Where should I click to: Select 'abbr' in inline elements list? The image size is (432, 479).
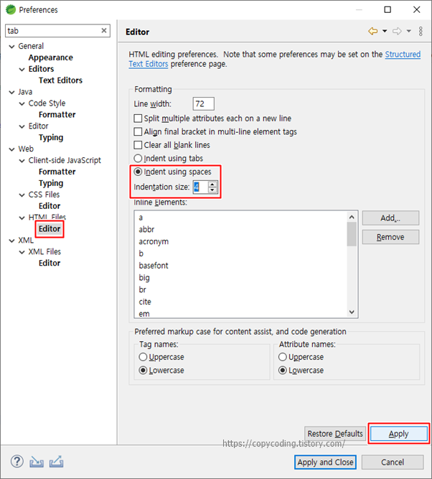click(x=146, y=229)
